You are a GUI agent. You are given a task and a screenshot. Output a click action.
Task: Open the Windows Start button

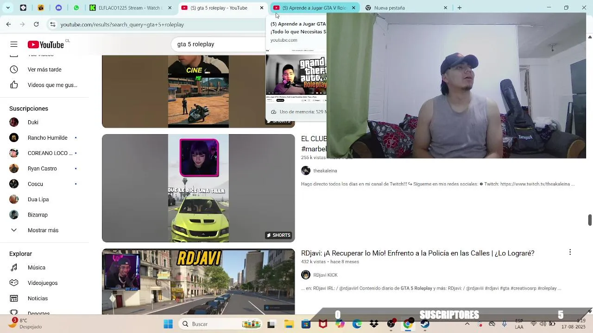(x=168, y=324)
